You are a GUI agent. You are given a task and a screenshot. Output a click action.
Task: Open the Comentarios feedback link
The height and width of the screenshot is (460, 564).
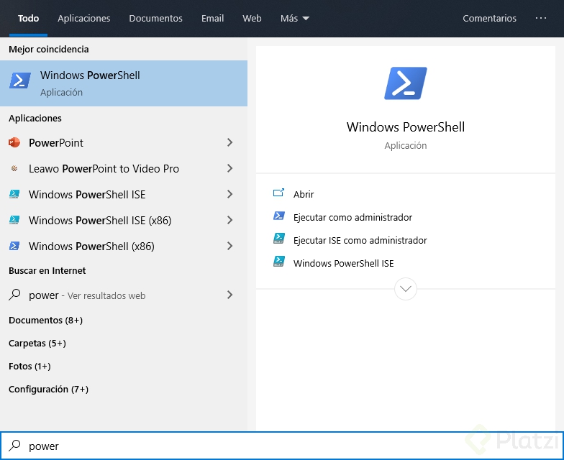(489, 19)
